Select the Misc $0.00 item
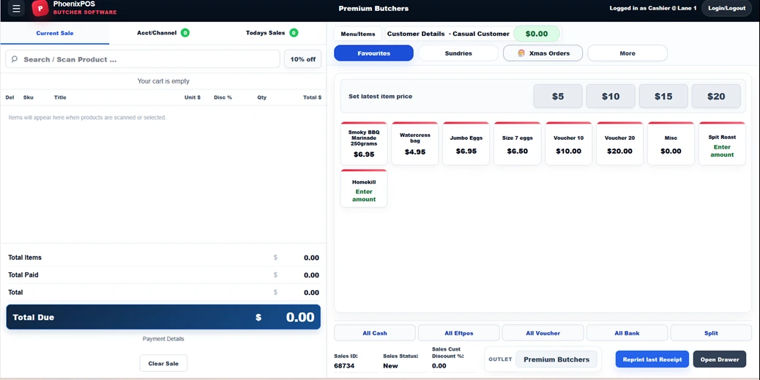Image resolution: width=760 pixels, height=380 pixels. coord(671,144)
